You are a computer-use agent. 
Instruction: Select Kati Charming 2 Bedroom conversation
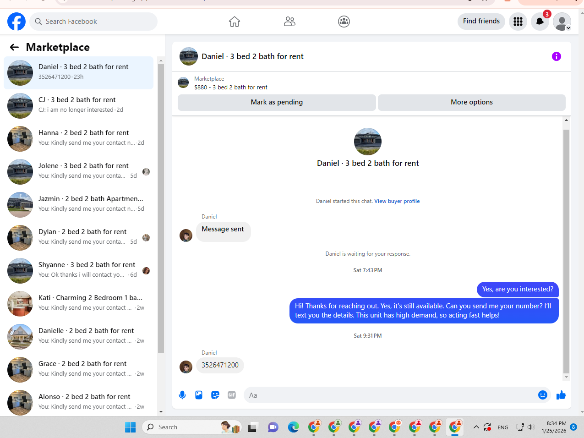[x=78, y=304]
